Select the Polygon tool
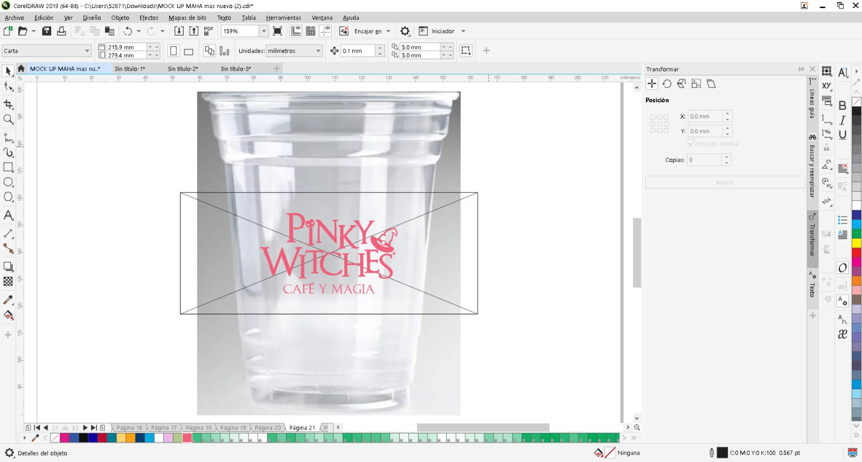 (x=8, y=197)
